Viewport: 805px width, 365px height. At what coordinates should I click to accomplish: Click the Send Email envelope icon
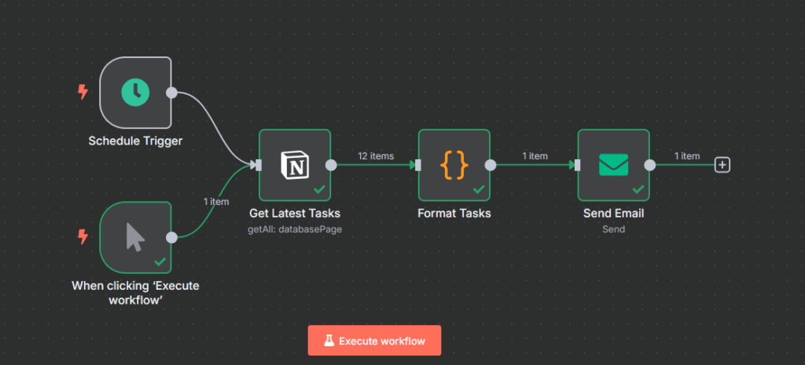click(613, 165)
